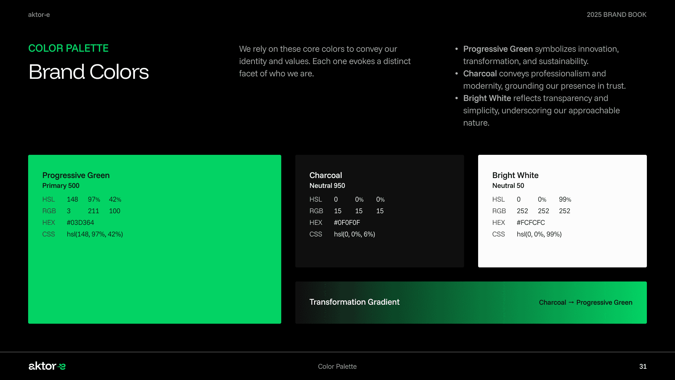Click the Charcoal → Progressive Green label
Viewport: 675px width, 380px height.
click(585, 303)
